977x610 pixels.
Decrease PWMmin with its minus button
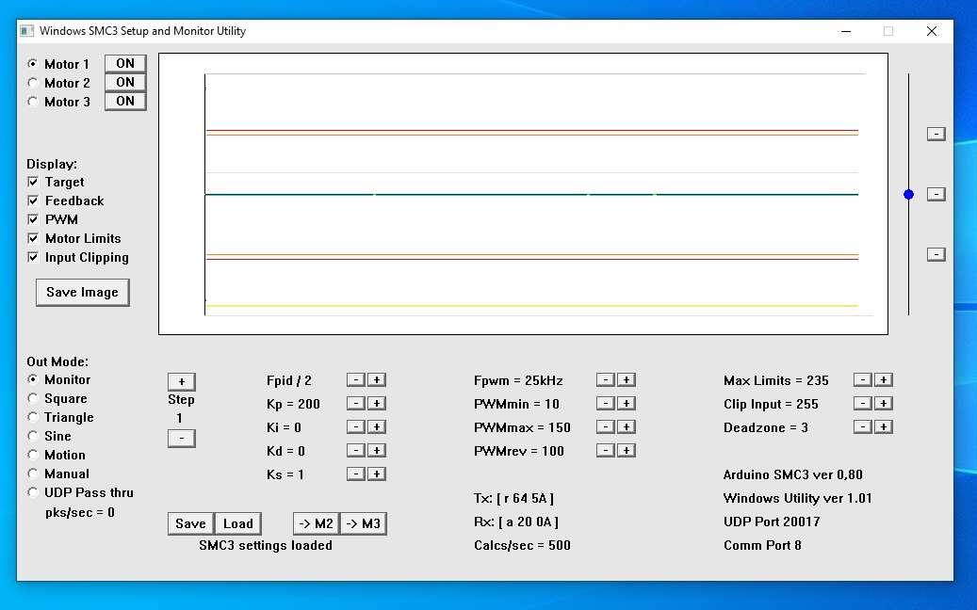point(606,403)
